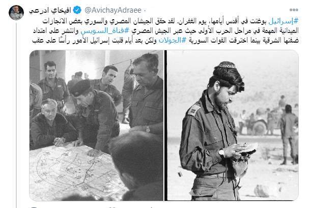Click the blue verified badge icon
311x208 pixels.
click(x=77, y=10)
